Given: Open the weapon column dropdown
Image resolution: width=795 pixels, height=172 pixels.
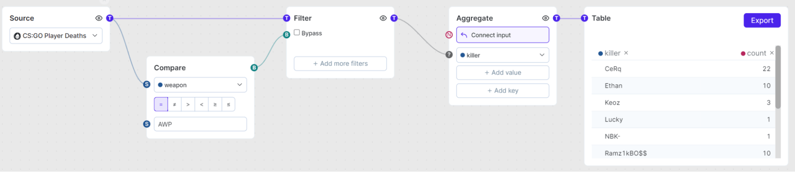Looking at the screenshot, I should coord(200,85).
